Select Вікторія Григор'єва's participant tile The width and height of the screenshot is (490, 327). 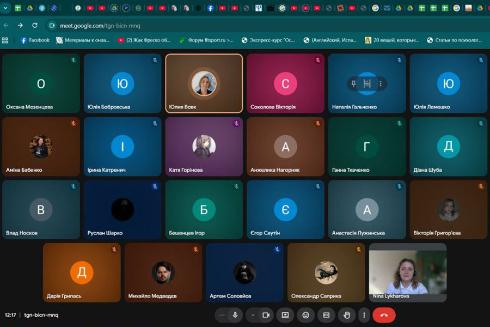[x=449, y=210]
